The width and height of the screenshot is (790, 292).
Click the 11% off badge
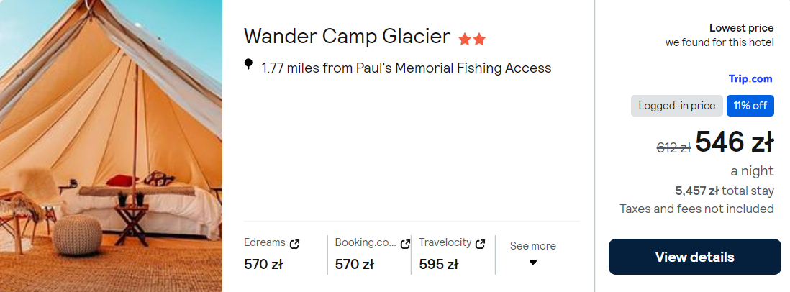coord(750,106)
